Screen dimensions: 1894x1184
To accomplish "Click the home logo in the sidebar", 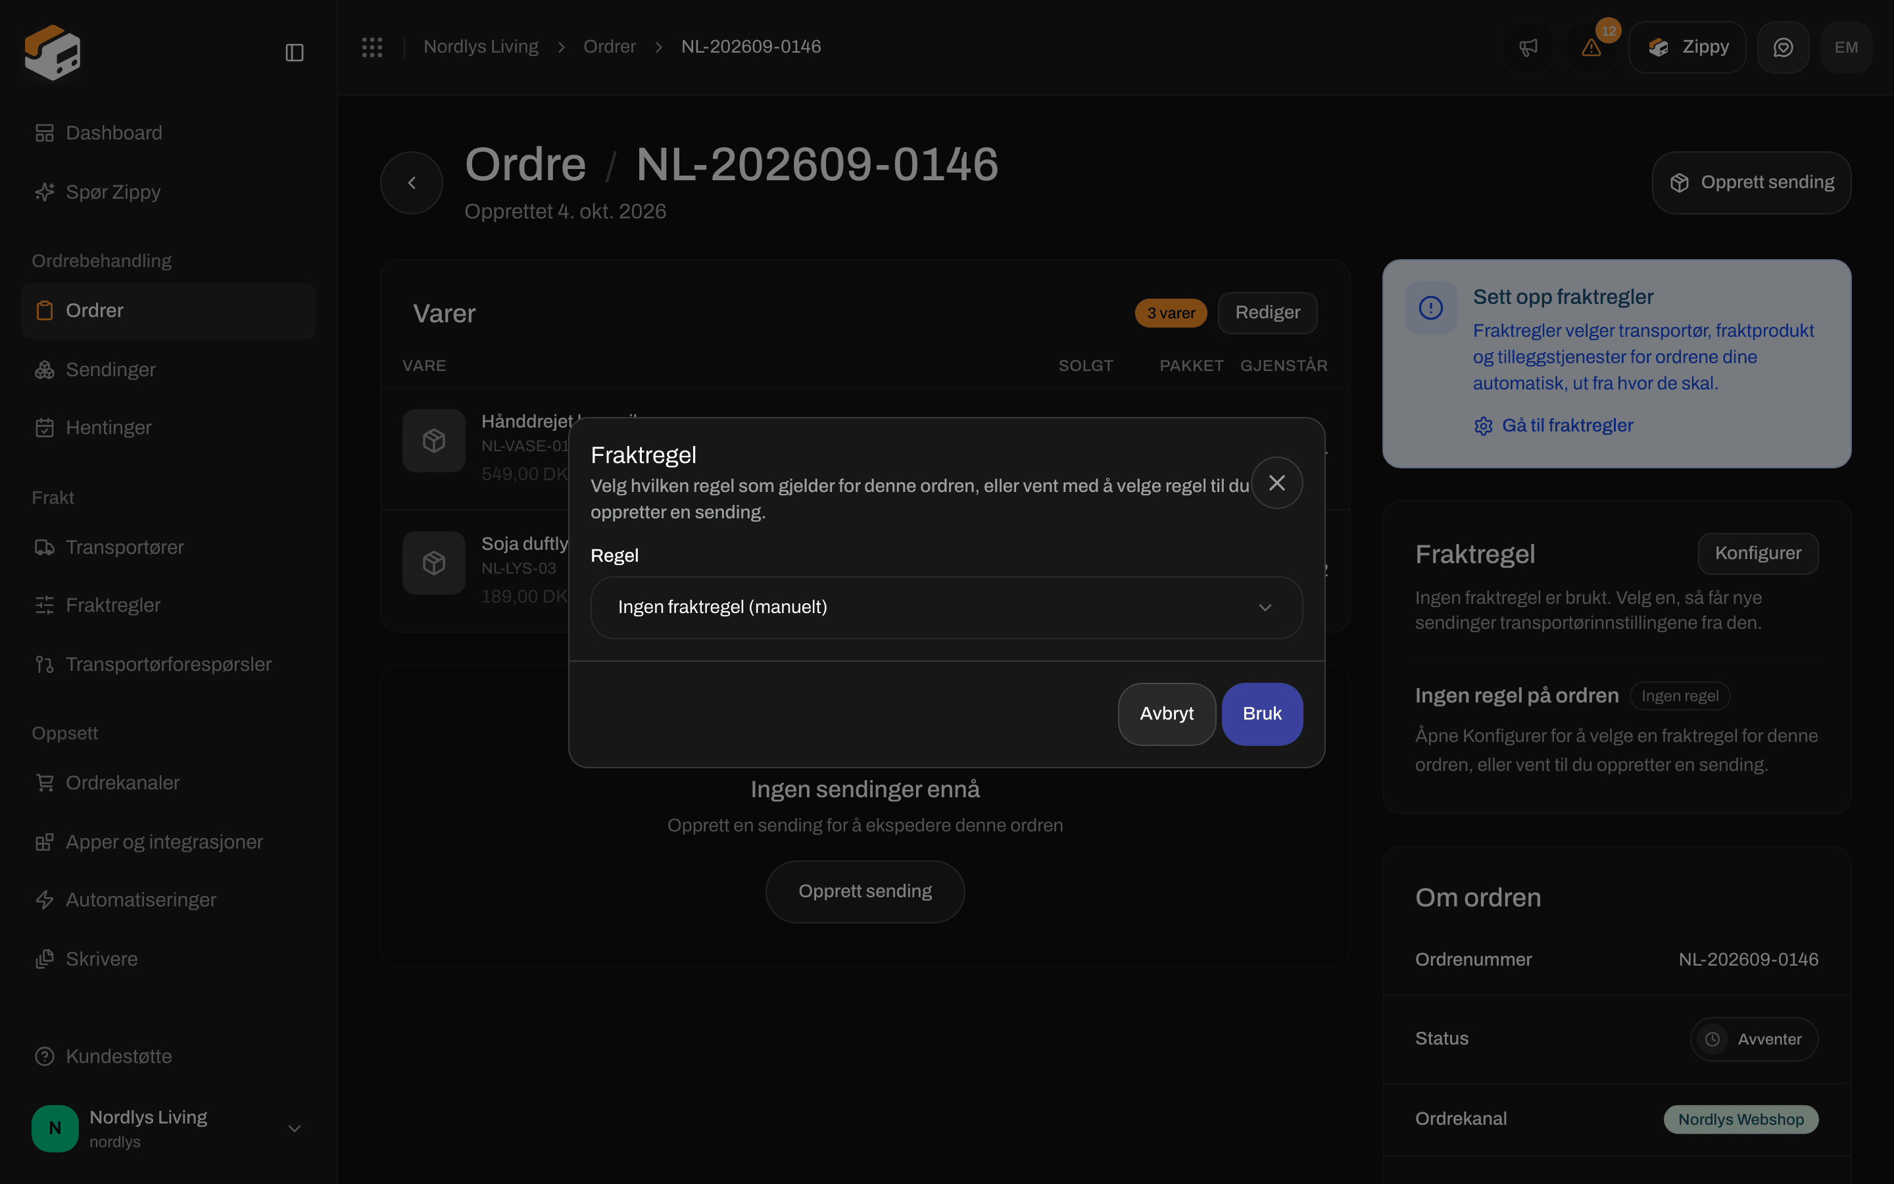I will click(53, 53).
